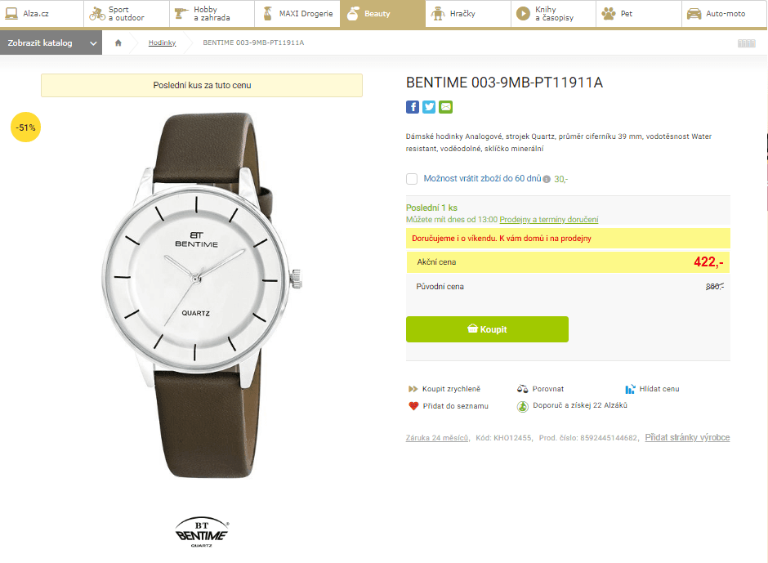
Task: Share the watch on Facebook
Action: (413, 107)
